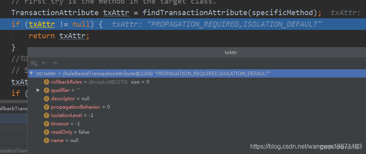Click the txAttr variable declaration name
The height and width of the screenshot is (154, 366).
click(116, 13)
